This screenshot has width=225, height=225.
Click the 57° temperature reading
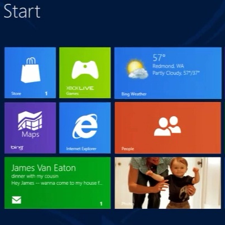tap(159, 58)
